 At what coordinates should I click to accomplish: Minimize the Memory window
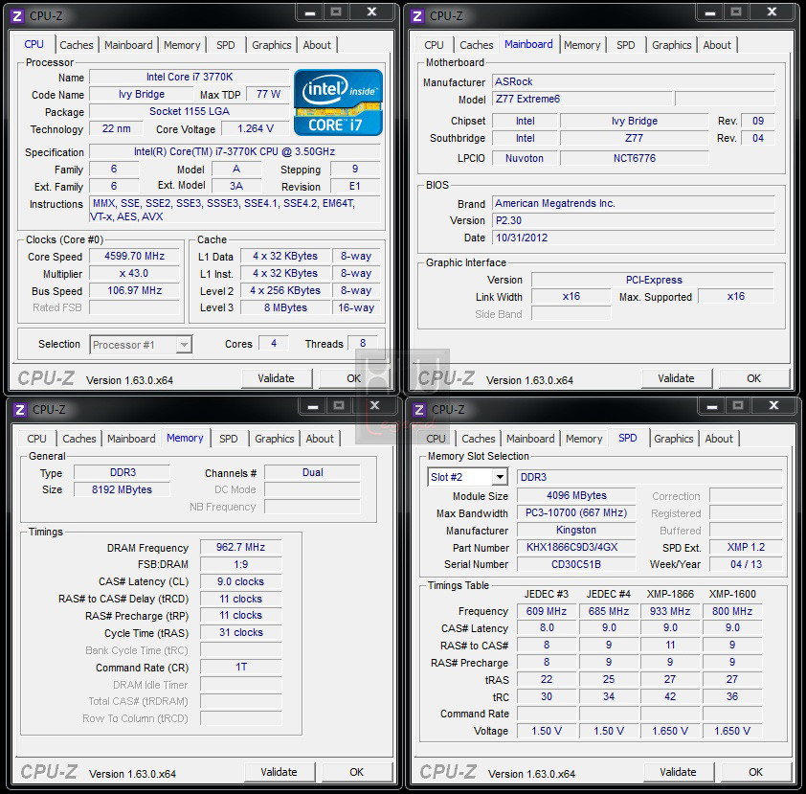[x=312, y=406]
